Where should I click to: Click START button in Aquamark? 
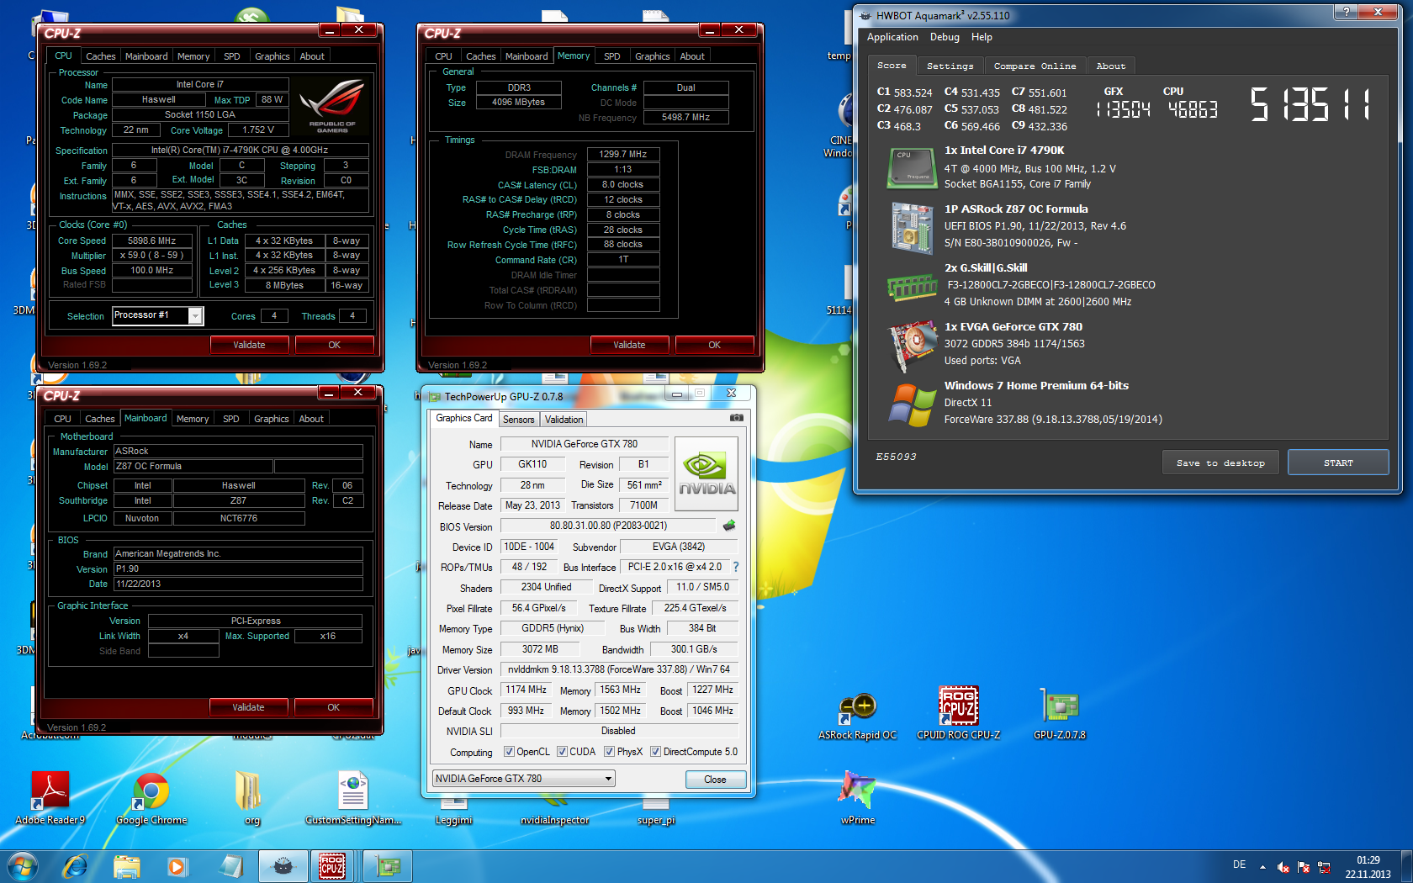pyautogui.click(x=1338, y=463)
